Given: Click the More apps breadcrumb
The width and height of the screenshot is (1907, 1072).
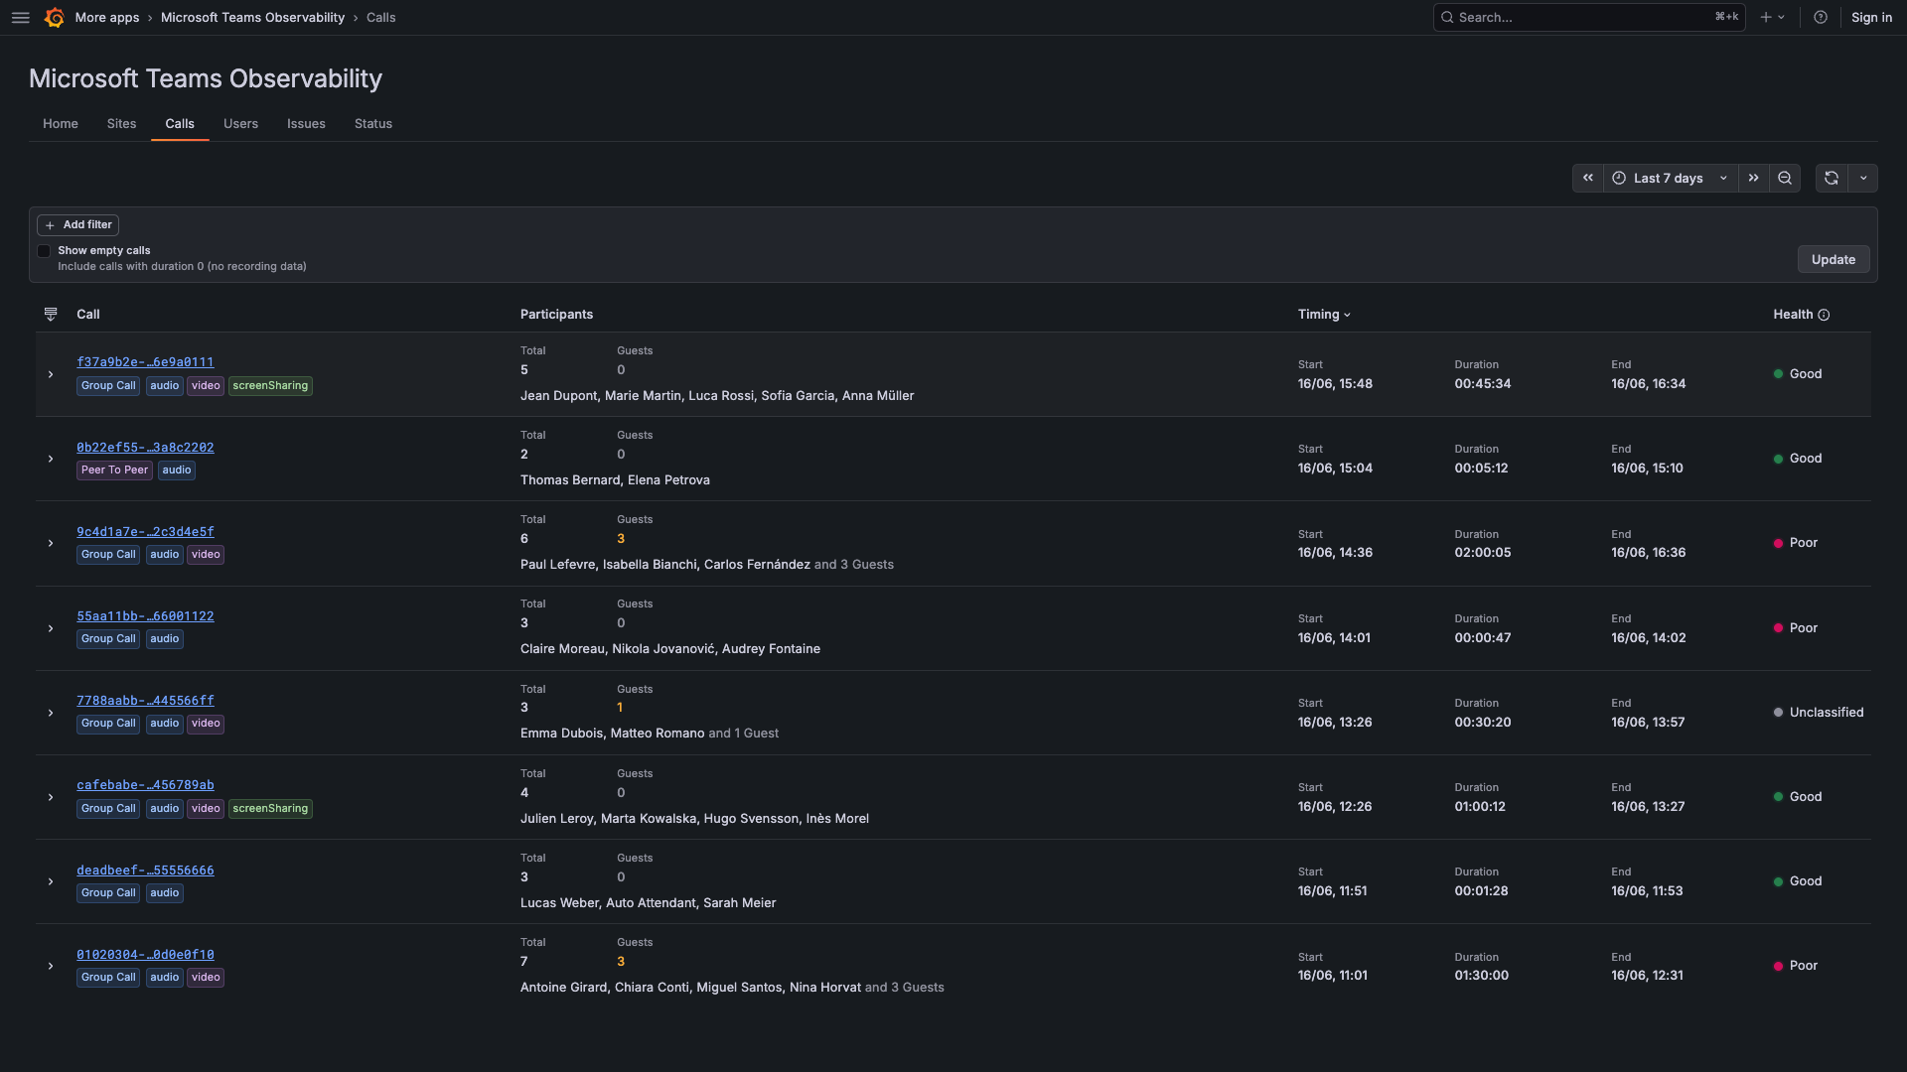Looking at the screenshot, I should pyautogui.click(x=107, y=18).
